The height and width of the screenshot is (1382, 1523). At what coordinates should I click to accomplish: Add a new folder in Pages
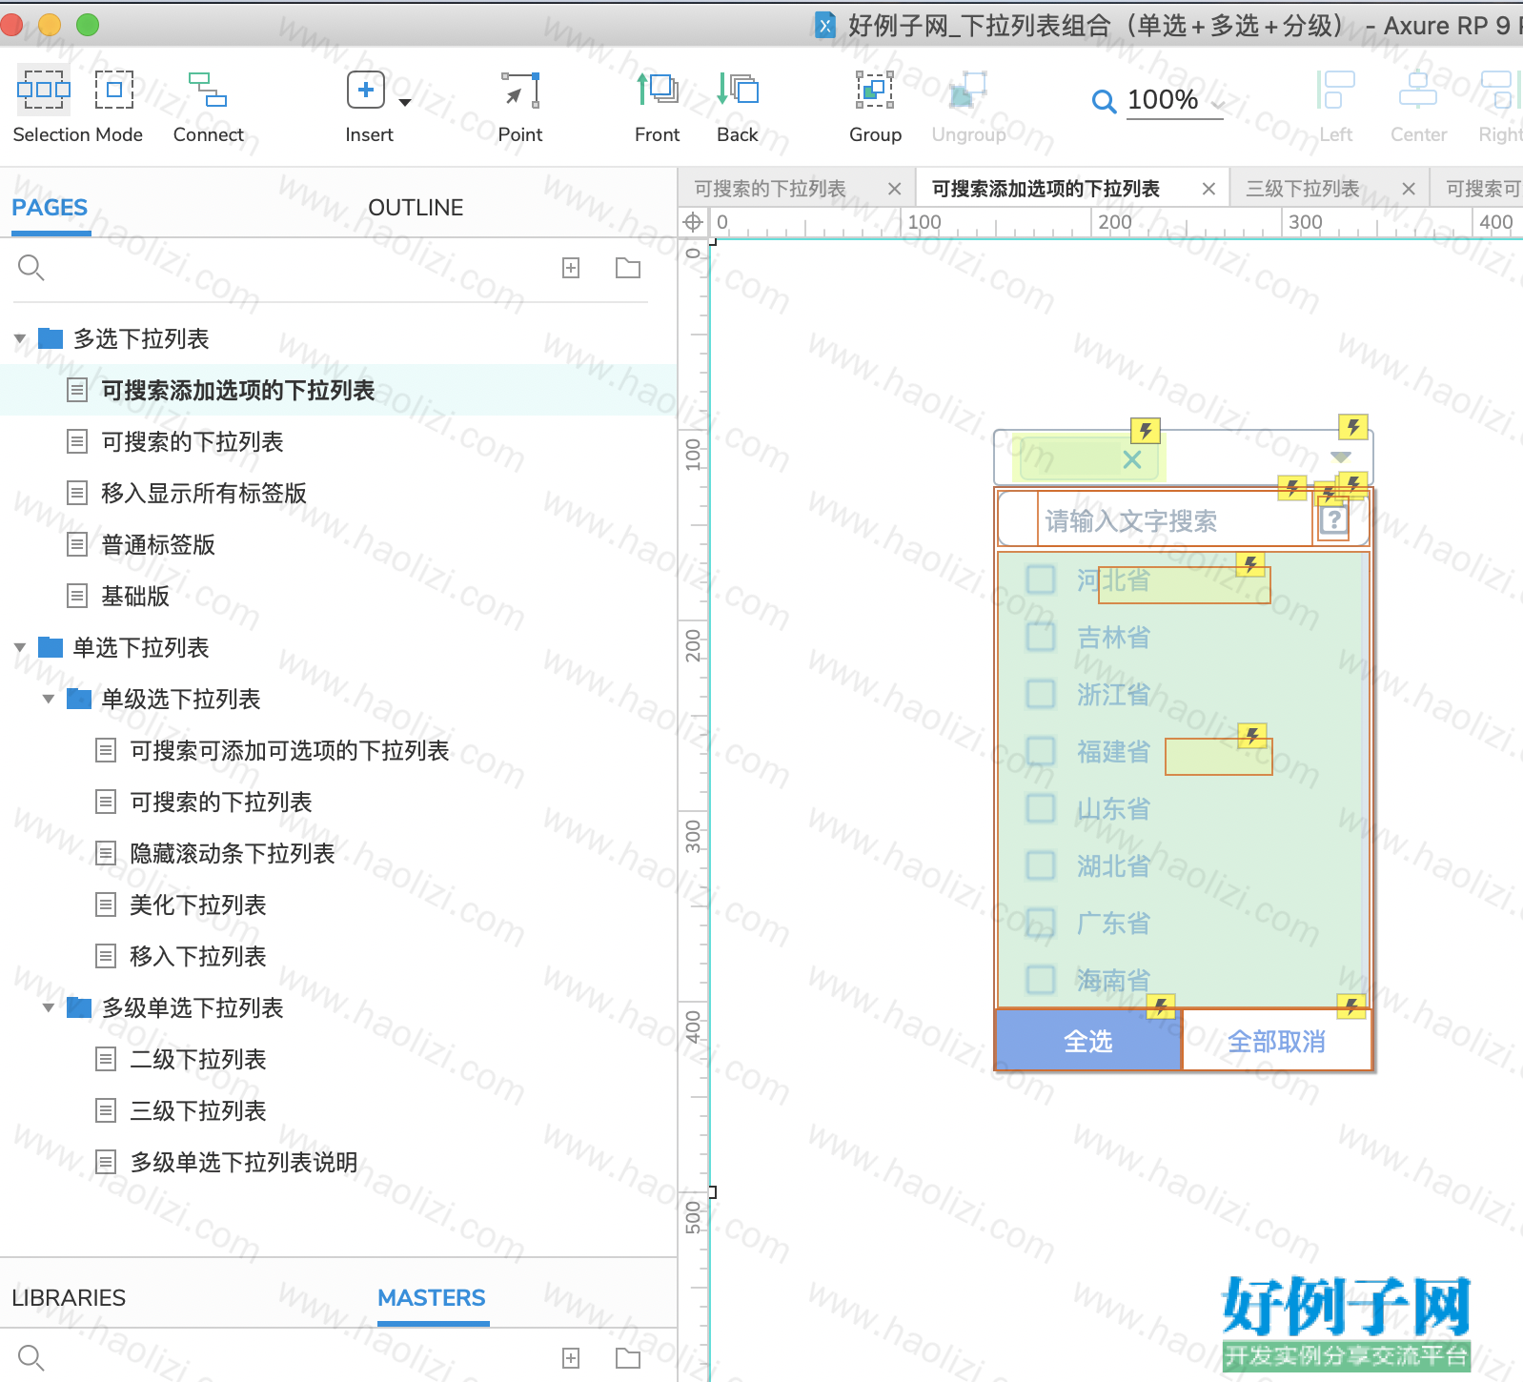pos(628,268)
